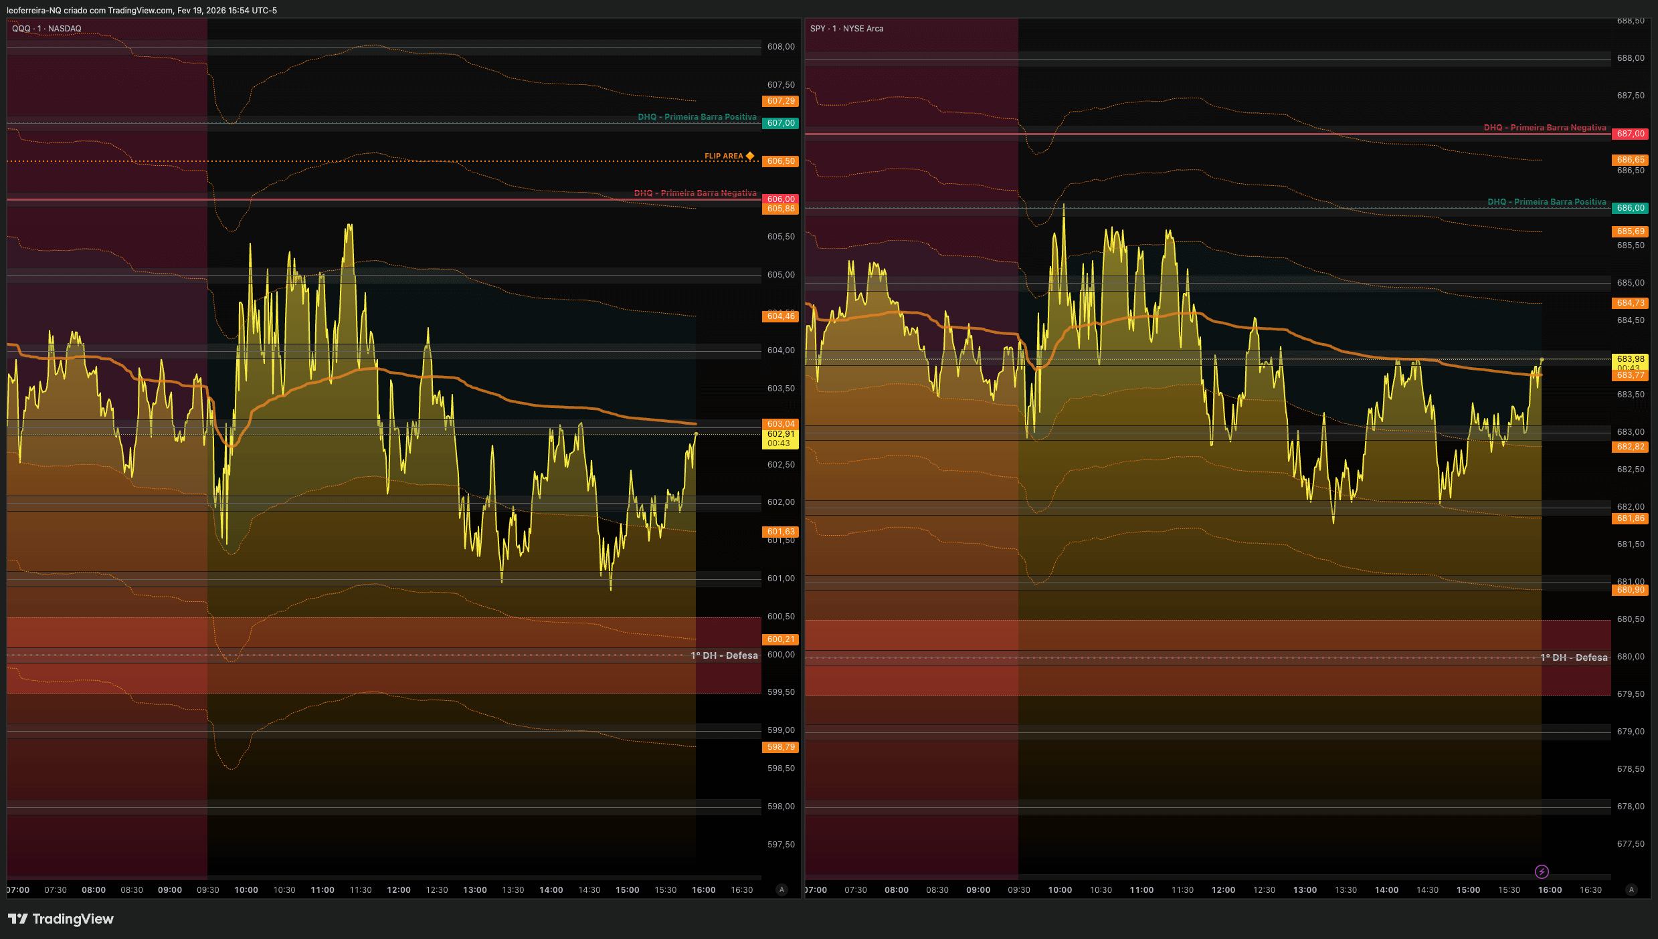Image resolution: width=1658 pixels, height=939 pixels.
Task: Select QQQ's DHQ - Primeira Barra Negativa label
Action: click(695, 193)
